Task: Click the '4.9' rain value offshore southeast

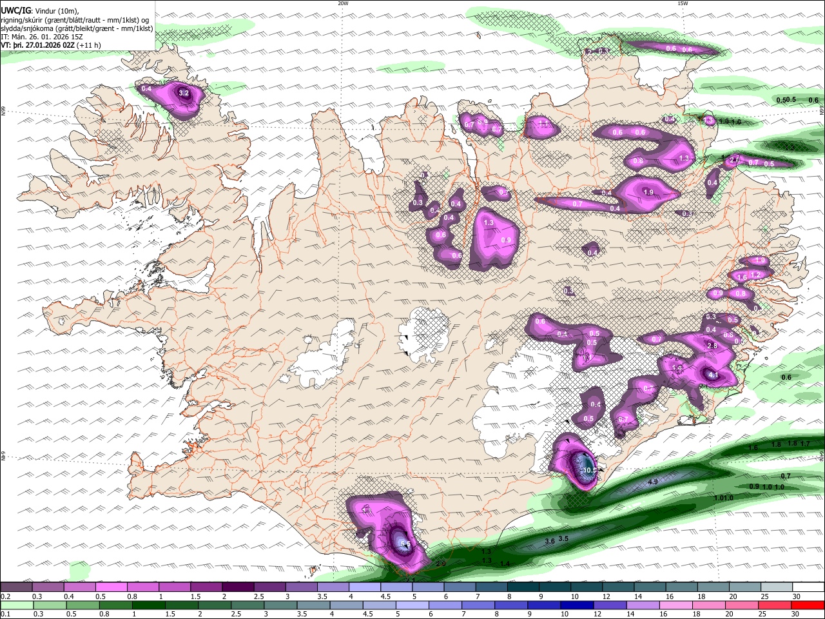Action: (652, 482)
